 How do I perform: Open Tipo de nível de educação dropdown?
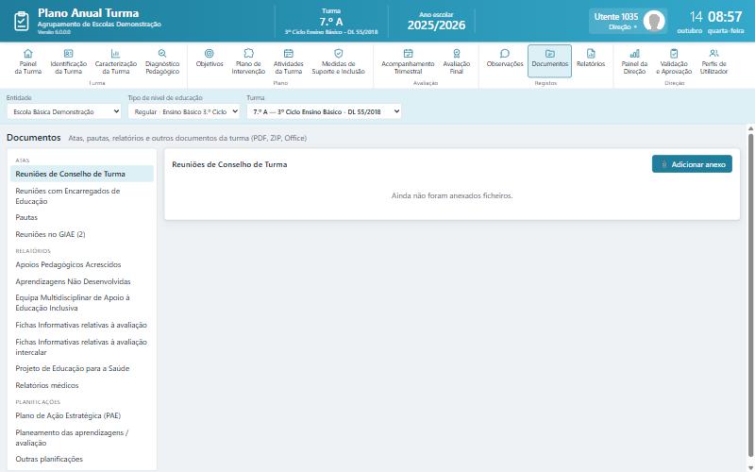pos(184,111)
